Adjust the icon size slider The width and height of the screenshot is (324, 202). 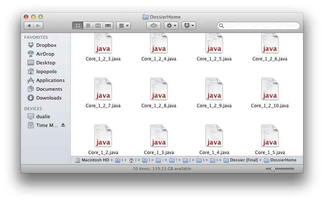(x=273, y=169)
